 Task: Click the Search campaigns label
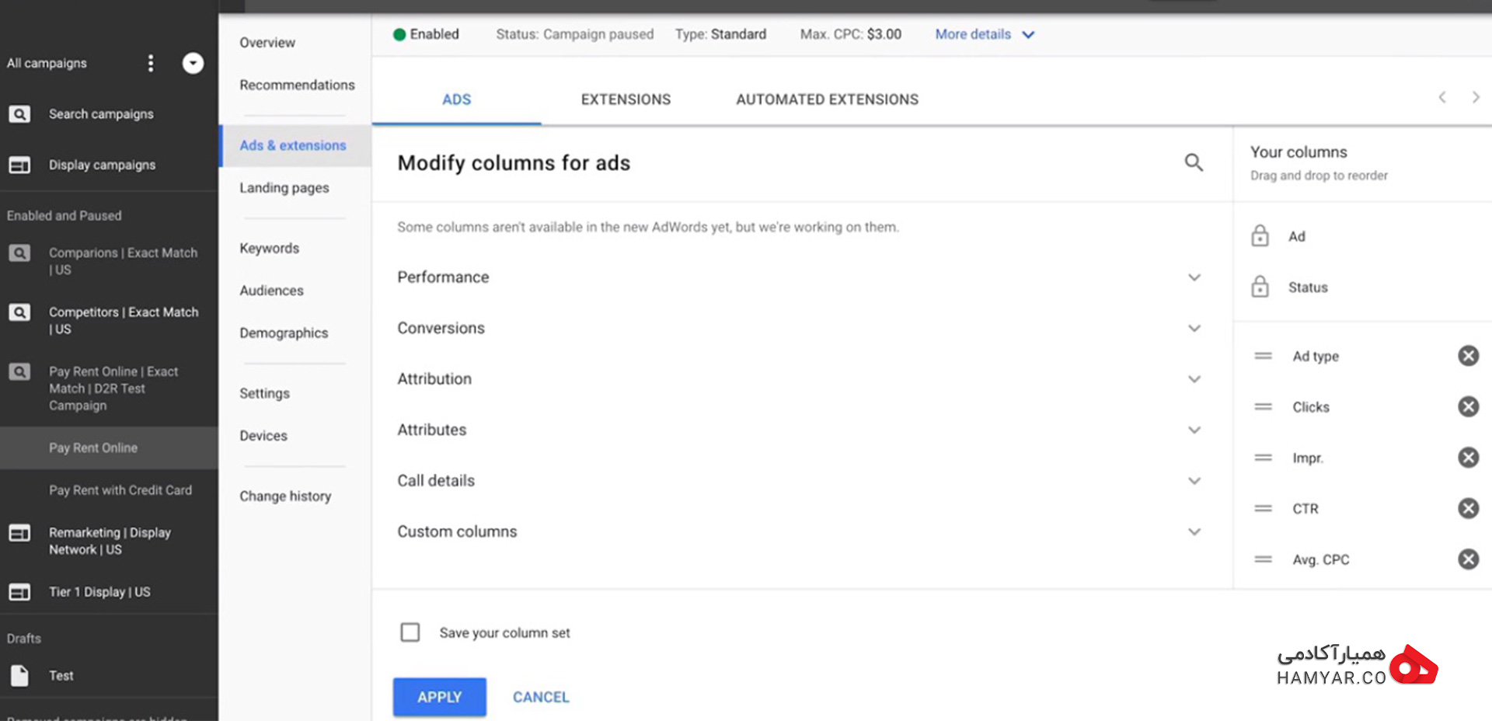101,114
